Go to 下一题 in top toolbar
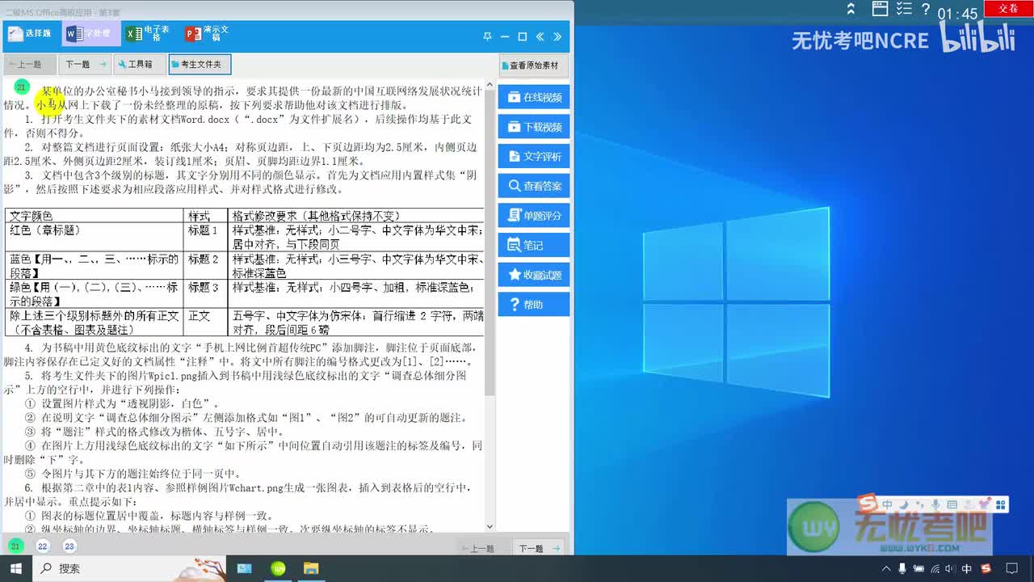Viewport: 1034px width, 582px height. coord(85,64)
